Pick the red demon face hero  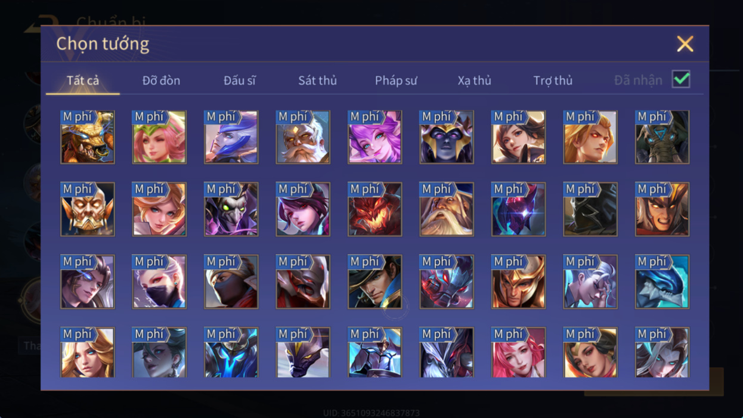pyautogui.click(x=375, y=209)
